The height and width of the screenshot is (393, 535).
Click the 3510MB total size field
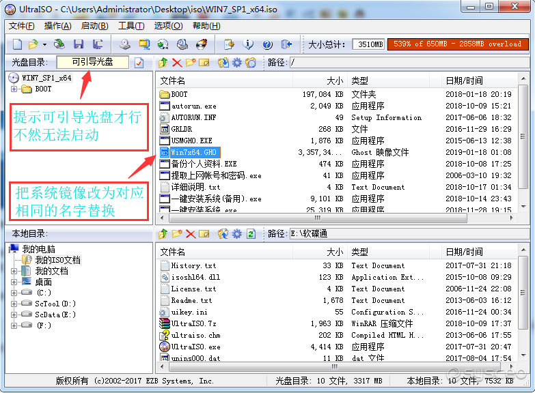click(368, 44)
